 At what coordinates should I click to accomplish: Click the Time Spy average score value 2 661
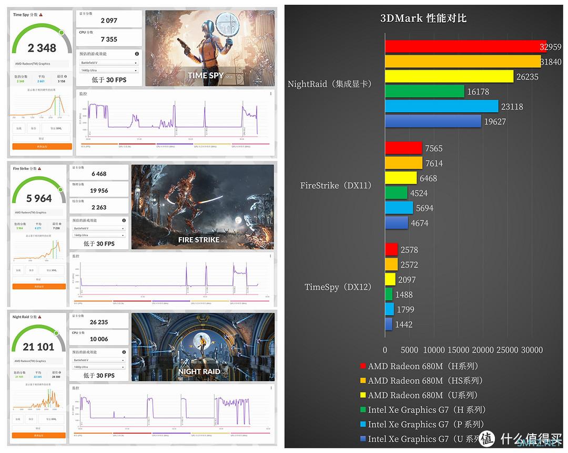pyautogui.click(x=41, y=81)
